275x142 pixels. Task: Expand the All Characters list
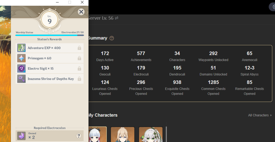tap(260, 115)
